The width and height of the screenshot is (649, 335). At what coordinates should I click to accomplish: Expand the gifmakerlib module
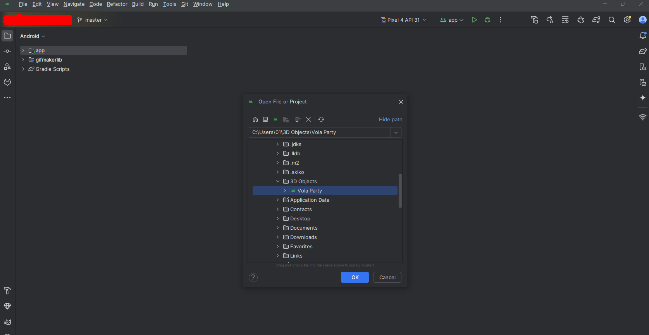click(23, 60)
